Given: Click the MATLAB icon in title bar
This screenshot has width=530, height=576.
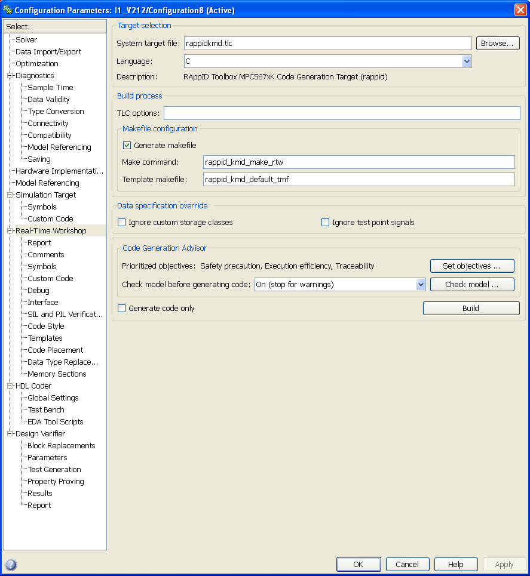Looking at the screenshot, I should (x=7, y=9).
